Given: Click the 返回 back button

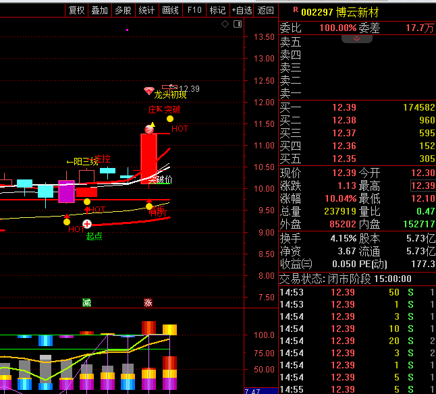Looking at the screenshot, I should (266, 10).
